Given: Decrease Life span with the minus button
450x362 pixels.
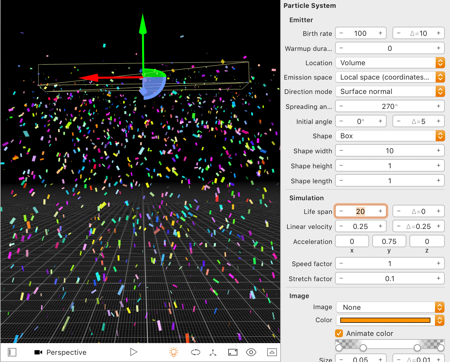Looking at the screenshot, I should click(342, 211).
